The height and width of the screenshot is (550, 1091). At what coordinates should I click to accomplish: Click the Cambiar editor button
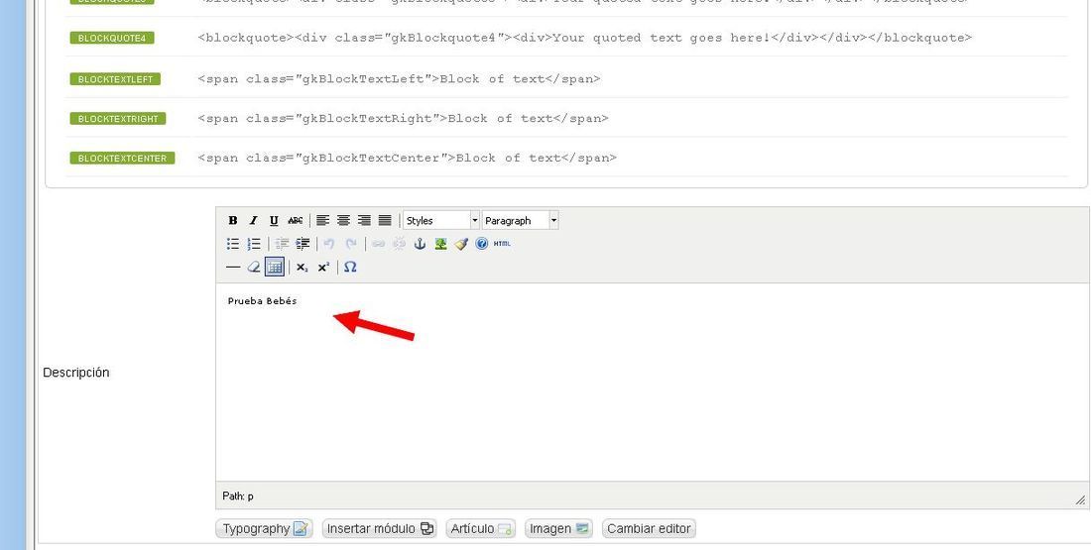pyautogui.click(x=650, y=528)
